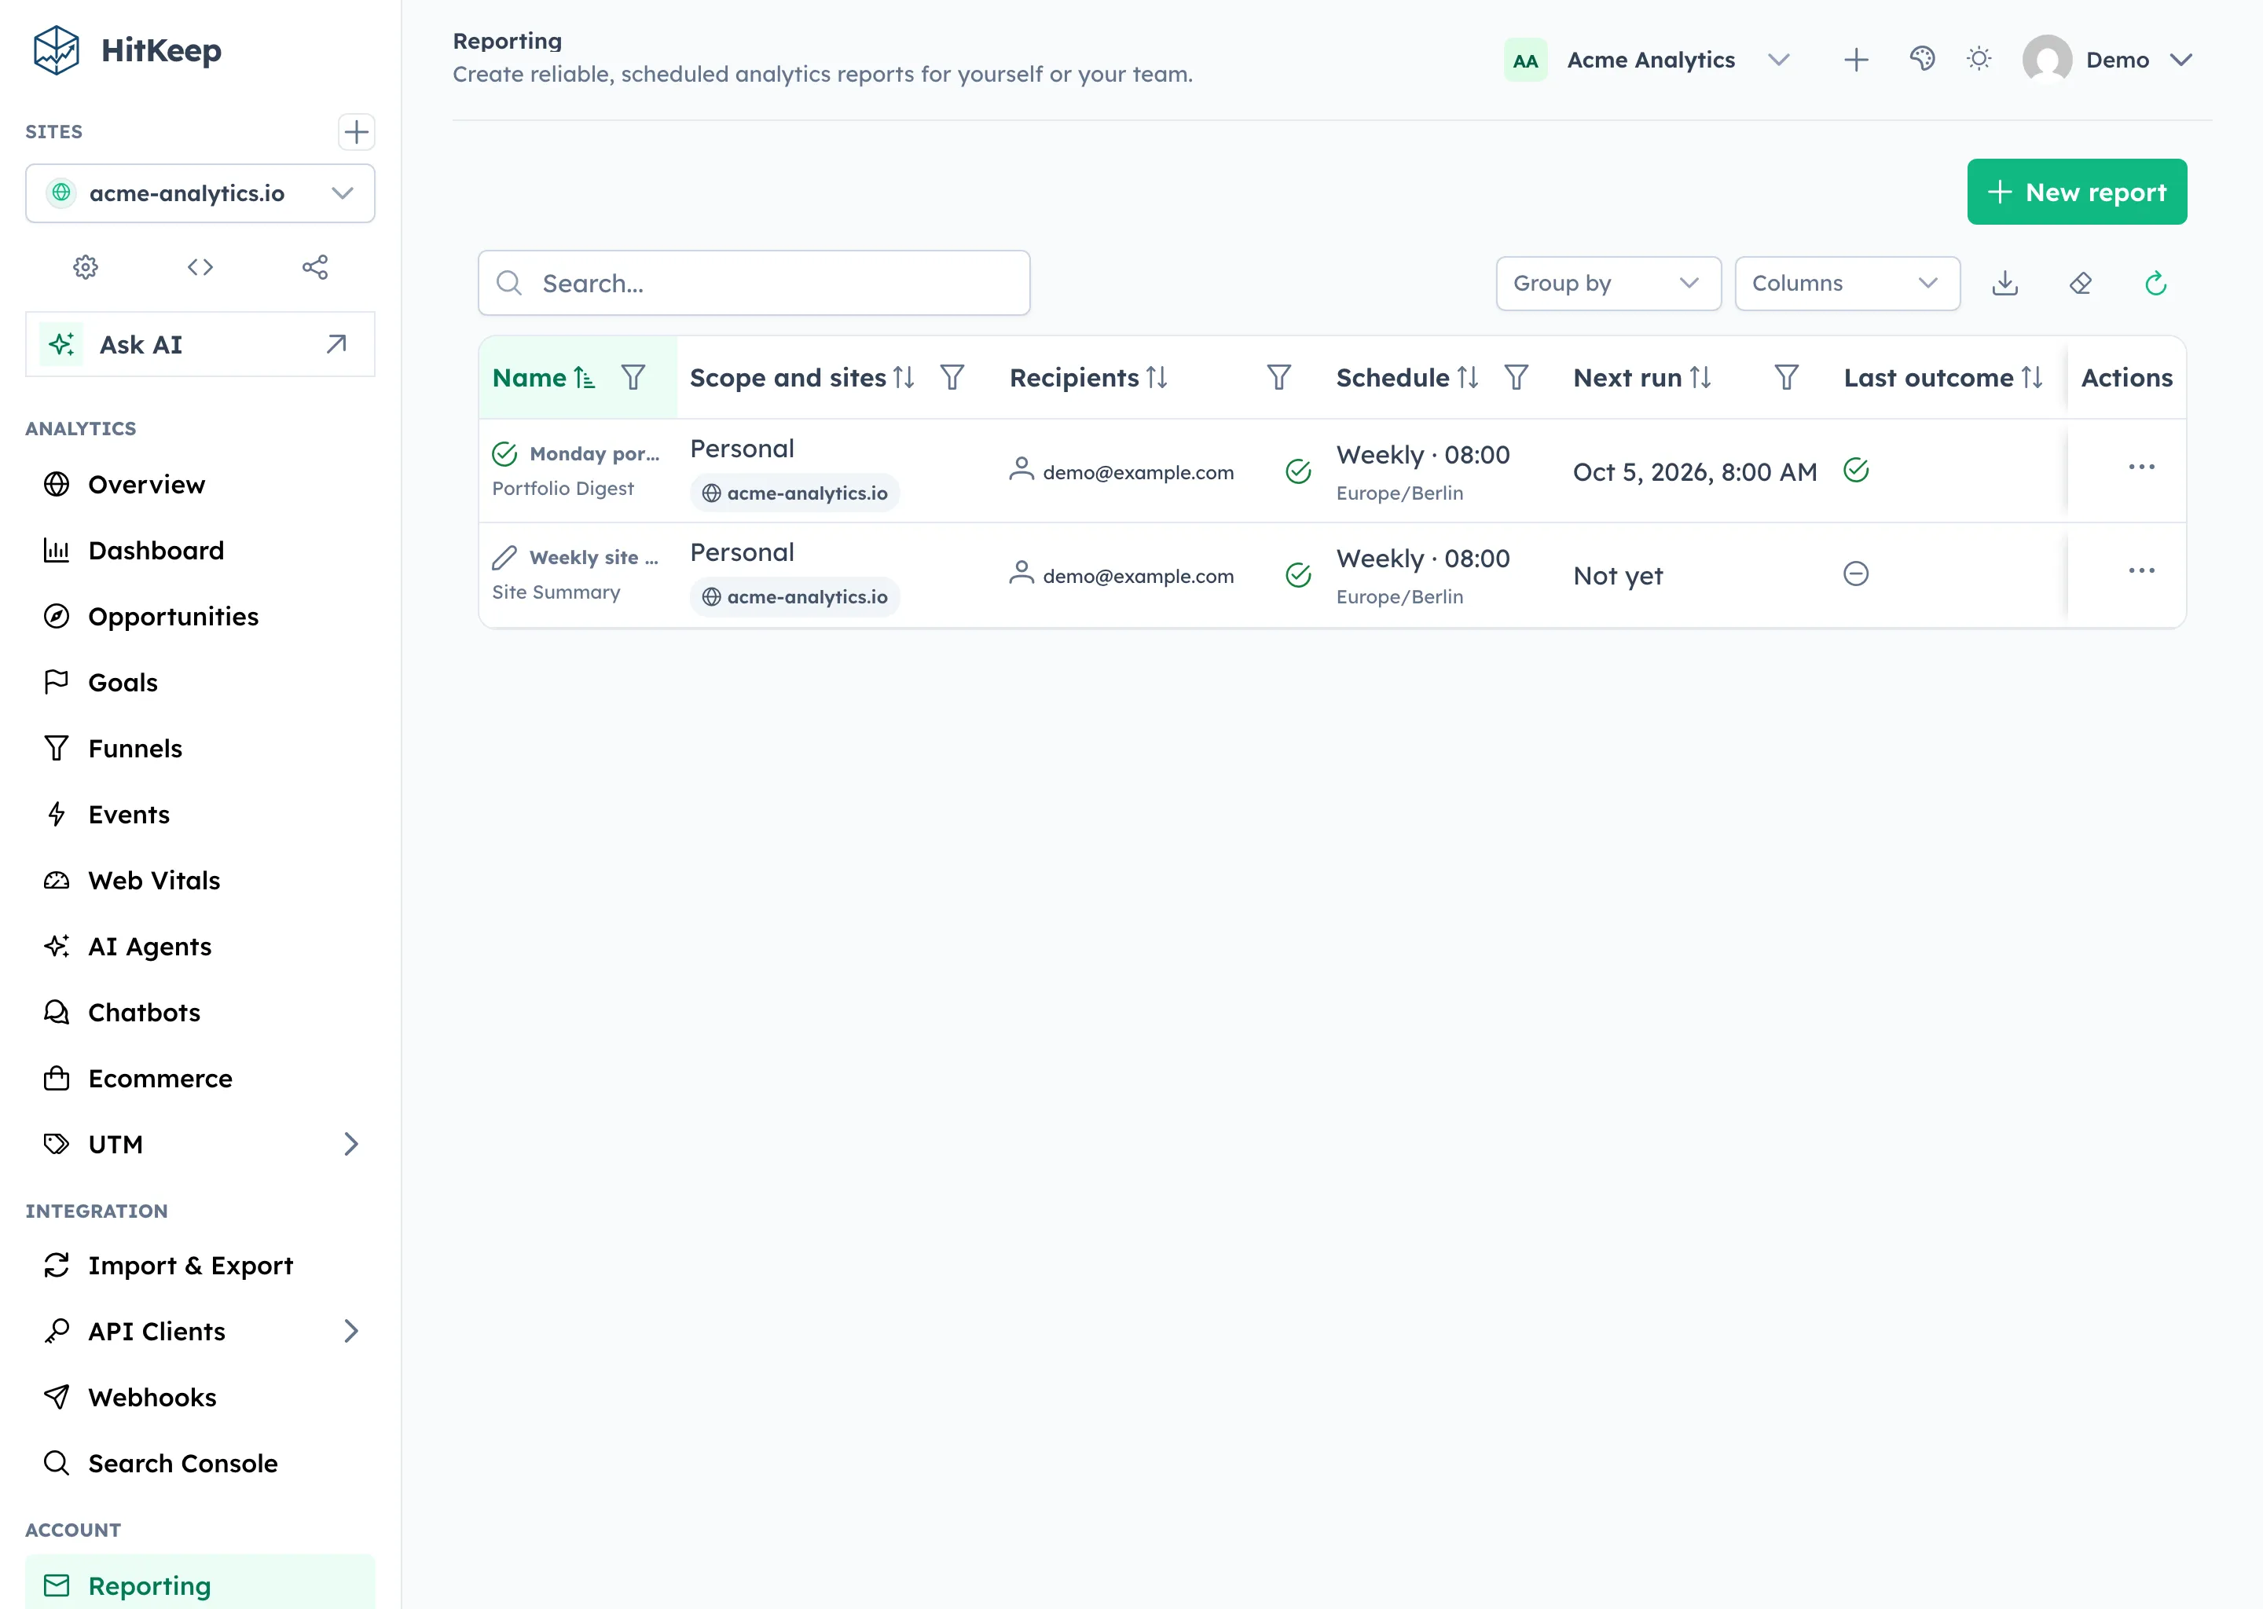The width and height of the screenshot is (2263, 1609).
Task: Open the theme palette icon
Action: pos(1921,60)
